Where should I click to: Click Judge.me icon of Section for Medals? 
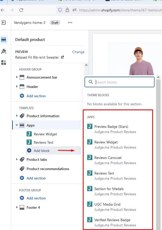pyautogui.click(x=90, y=189)
